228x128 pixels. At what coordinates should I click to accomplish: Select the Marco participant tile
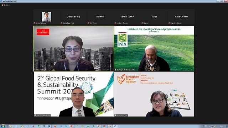154,17
